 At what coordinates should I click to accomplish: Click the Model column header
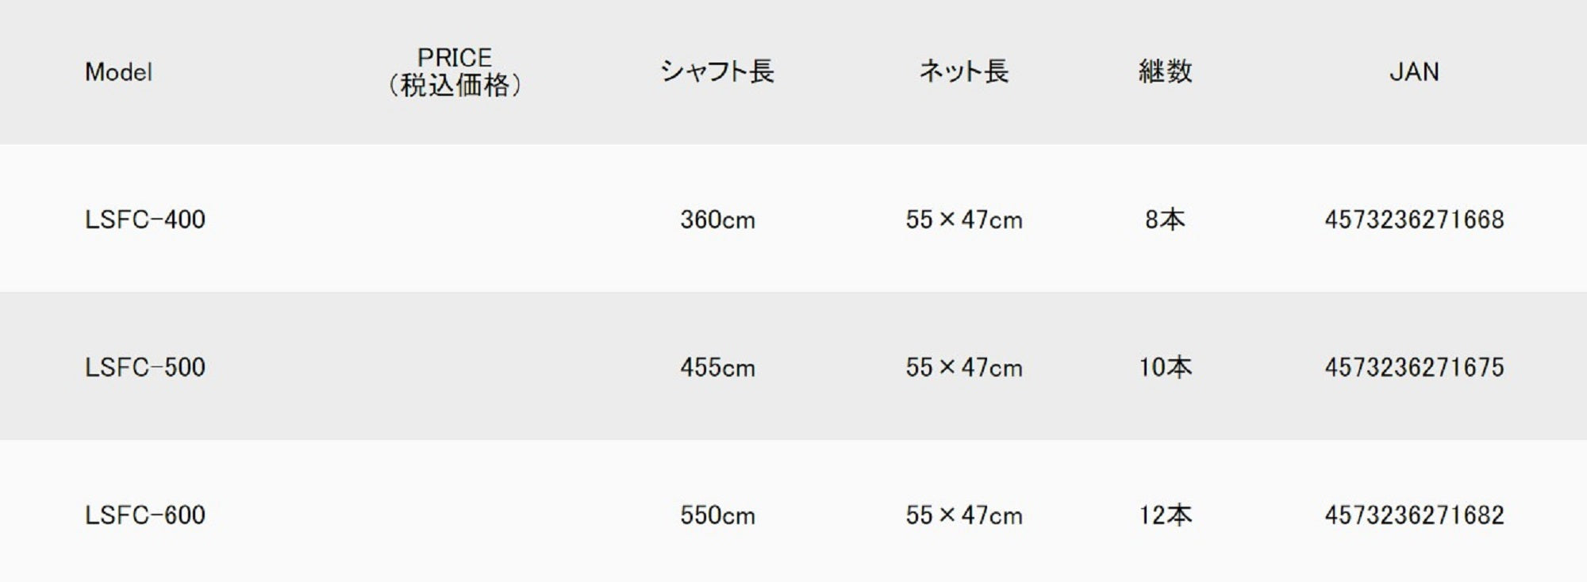pyautogui.click(x=118, y=72)
